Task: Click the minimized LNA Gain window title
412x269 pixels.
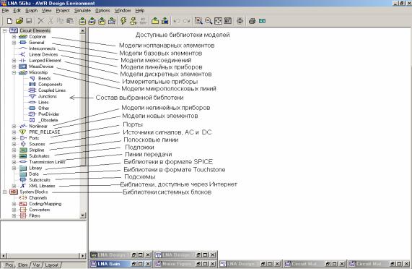Action: point(109,264)
